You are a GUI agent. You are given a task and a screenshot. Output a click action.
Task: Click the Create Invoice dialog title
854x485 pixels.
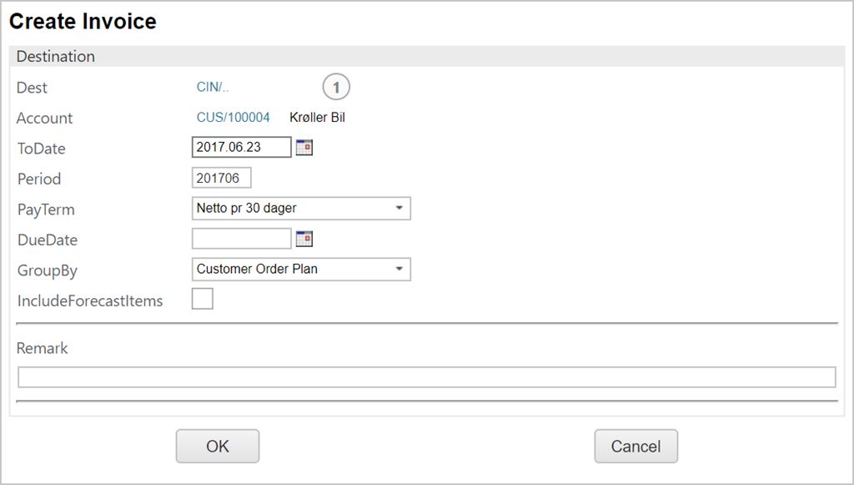[83, 22]
